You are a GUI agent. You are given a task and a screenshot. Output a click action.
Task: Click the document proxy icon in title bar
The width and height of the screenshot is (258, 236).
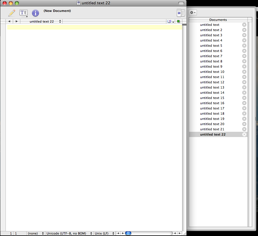click(x=79, y=3)
